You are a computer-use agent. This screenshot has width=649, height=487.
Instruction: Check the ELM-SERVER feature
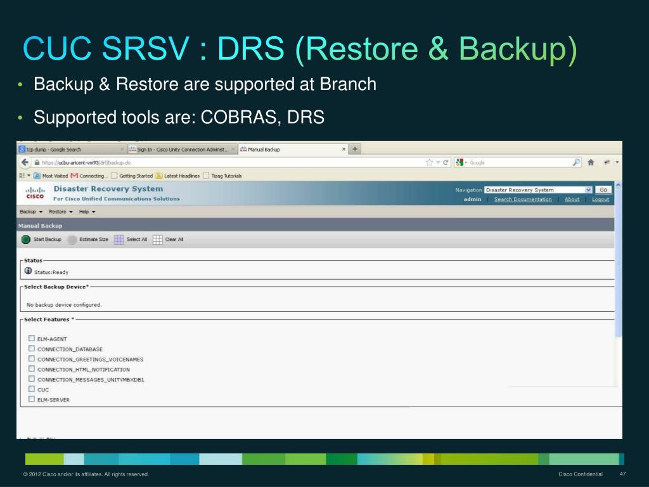32,399
